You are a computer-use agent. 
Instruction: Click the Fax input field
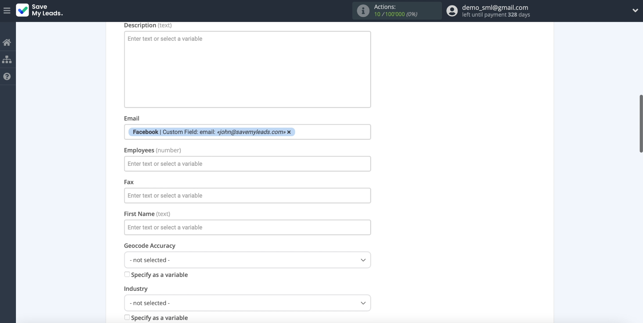click(247, 196)
